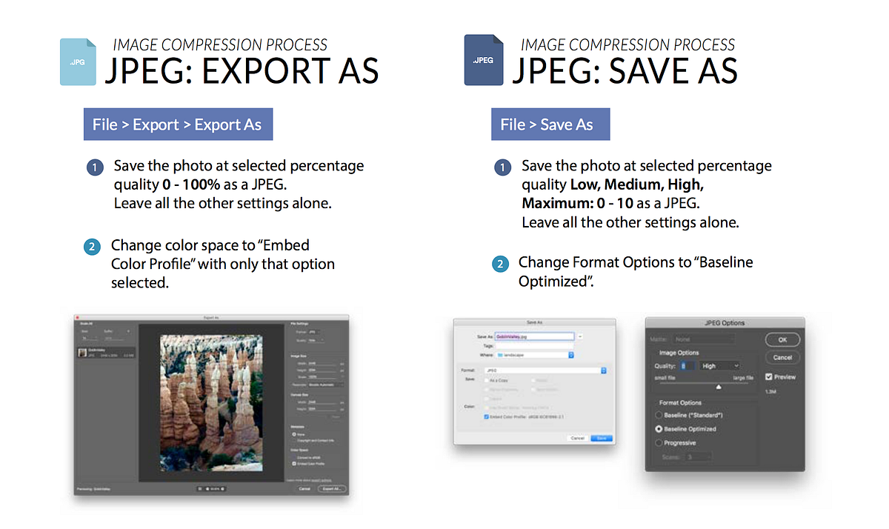Image resolution: width=889 pixels, height=529 pixels.
Task: Click OK in JPEG Options
Action: (x=782, y=339)
